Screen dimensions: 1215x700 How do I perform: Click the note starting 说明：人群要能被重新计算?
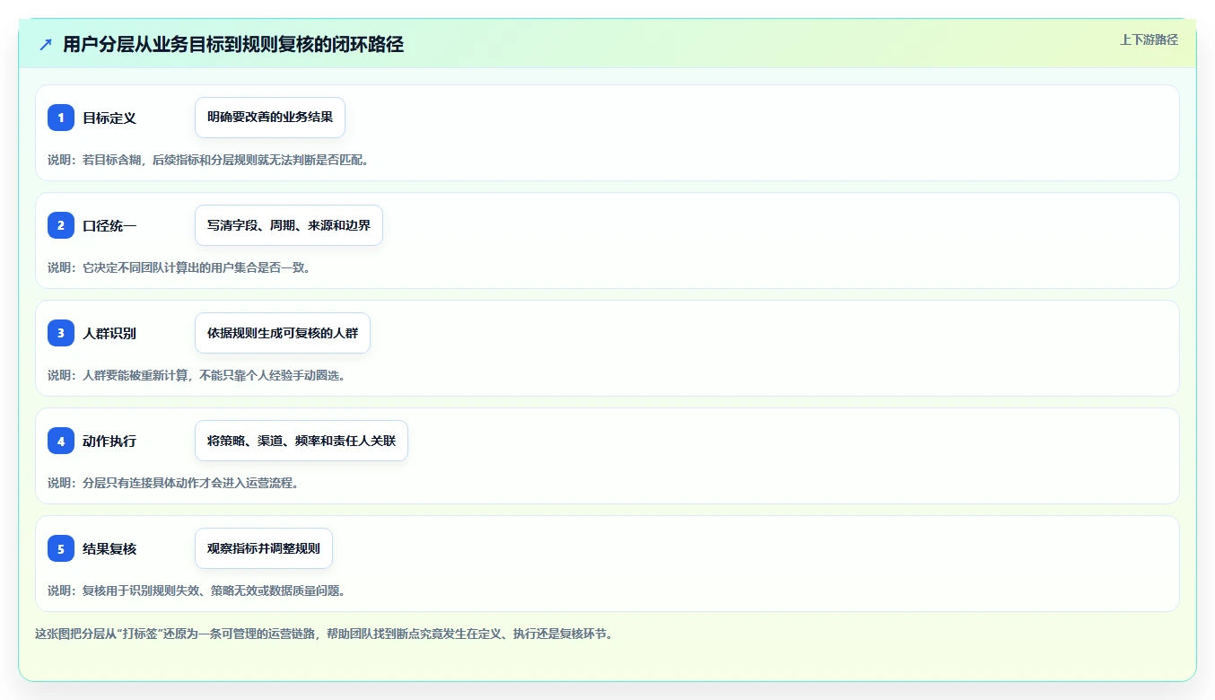click(x=197, y=375)
